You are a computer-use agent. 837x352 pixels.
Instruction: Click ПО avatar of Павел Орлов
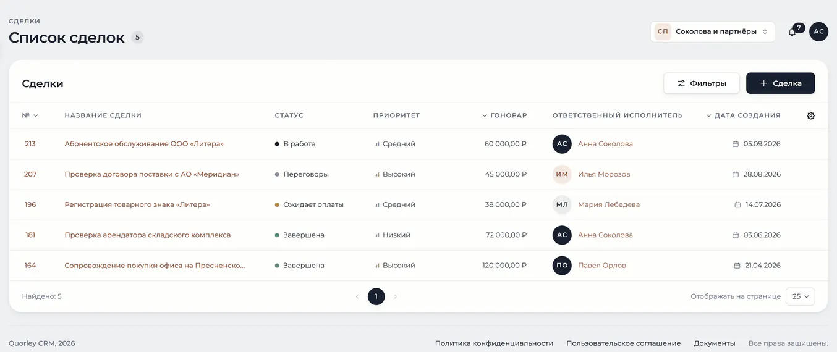pos(562,266)
